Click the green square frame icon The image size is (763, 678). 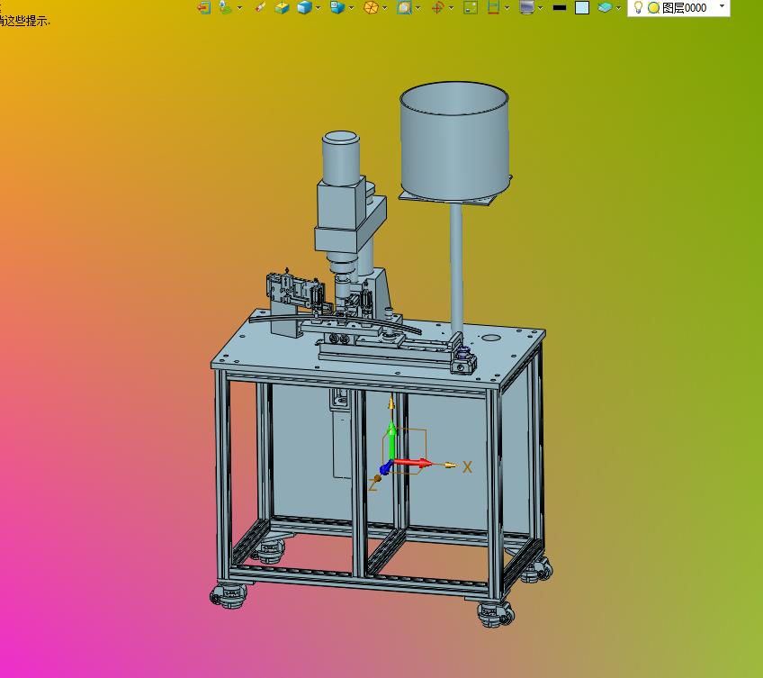tap(471, 7)
